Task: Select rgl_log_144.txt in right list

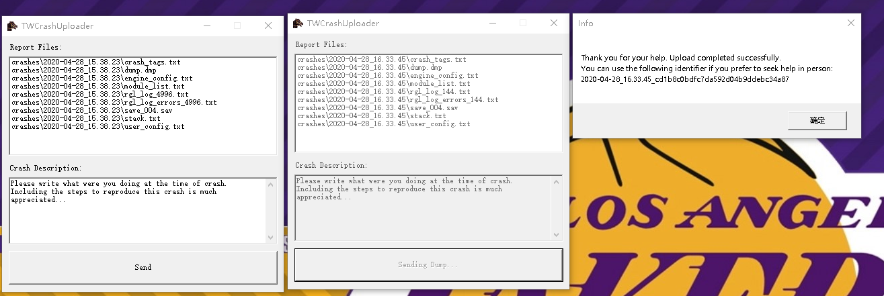Action: [x=383, y=92]
